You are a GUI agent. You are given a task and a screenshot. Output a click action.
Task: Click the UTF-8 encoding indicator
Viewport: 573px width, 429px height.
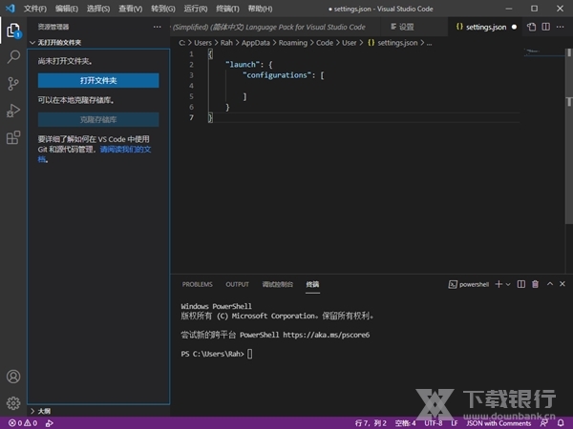pos(433,423)
